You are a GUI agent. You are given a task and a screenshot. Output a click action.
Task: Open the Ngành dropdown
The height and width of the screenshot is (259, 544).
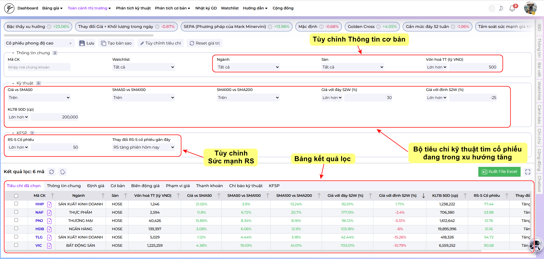tap(248, 67)
